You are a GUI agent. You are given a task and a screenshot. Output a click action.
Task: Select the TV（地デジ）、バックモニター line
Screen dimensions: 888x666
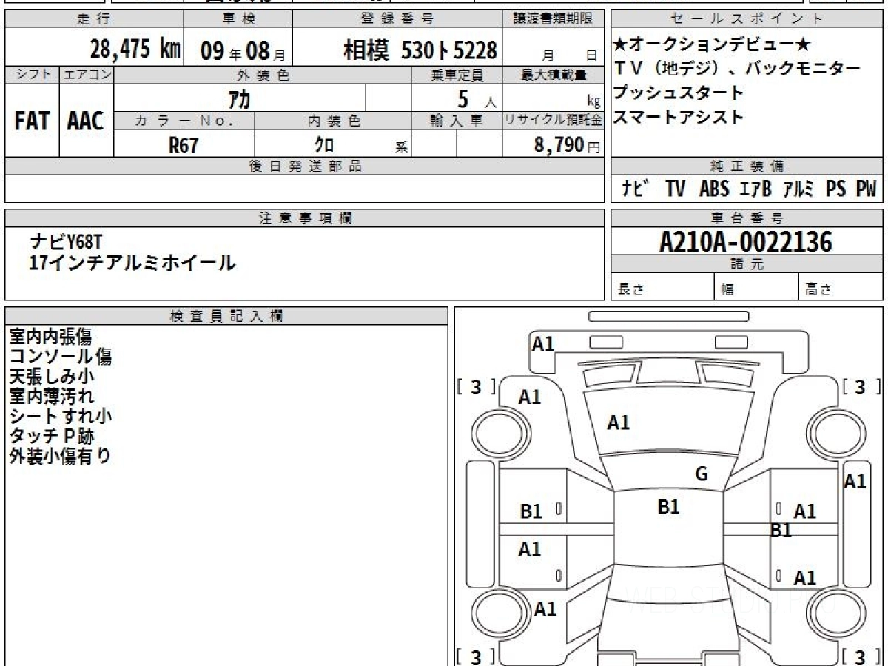coord(738,69)
